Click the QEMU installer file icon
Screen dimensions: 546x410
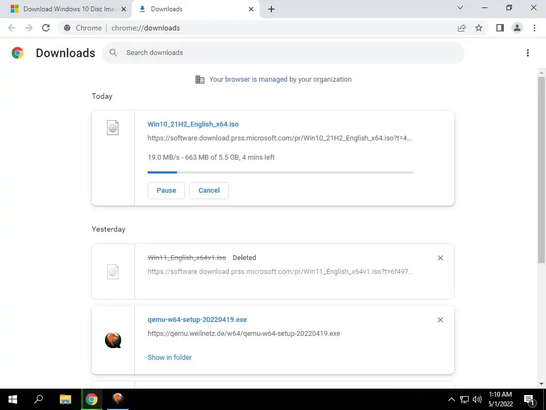tap(113, 340)
